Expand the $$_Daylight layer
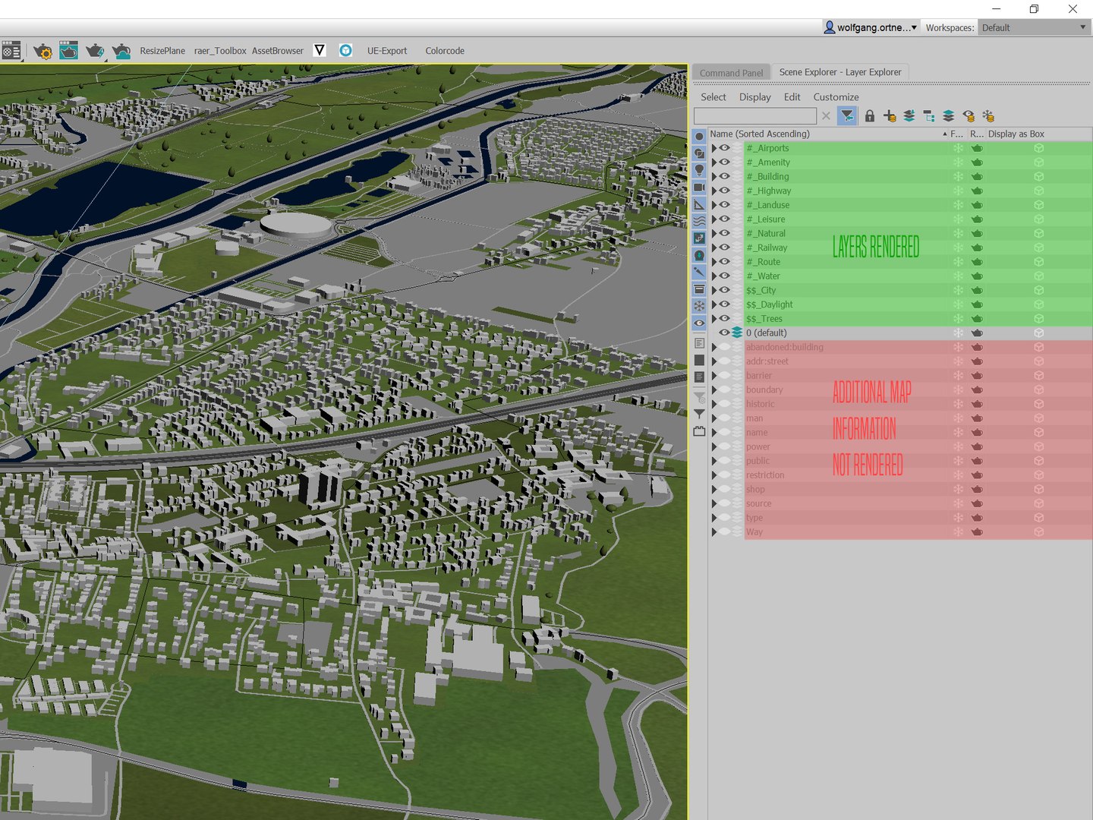This screenshot has width=1093, height=820. pyautogui.click(x=713, y=304)
